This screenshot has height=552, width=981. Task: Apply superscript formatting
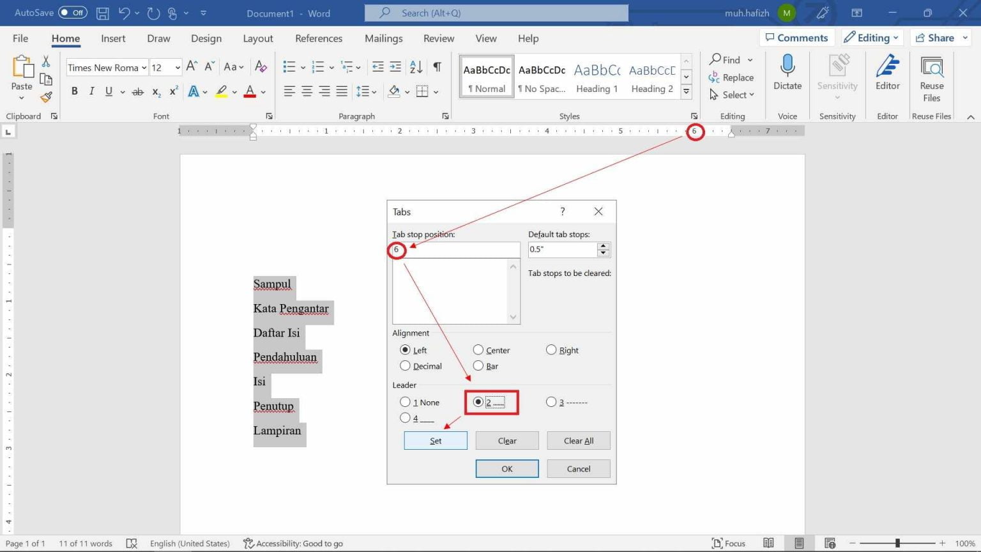point(172,91)
